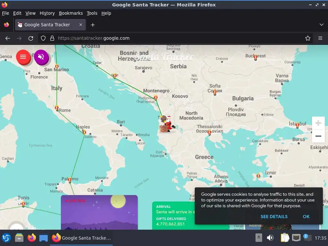Open the Edit menu
This screenshot has width=328, height=246.
pyautogui.click(x=17, y=13)
